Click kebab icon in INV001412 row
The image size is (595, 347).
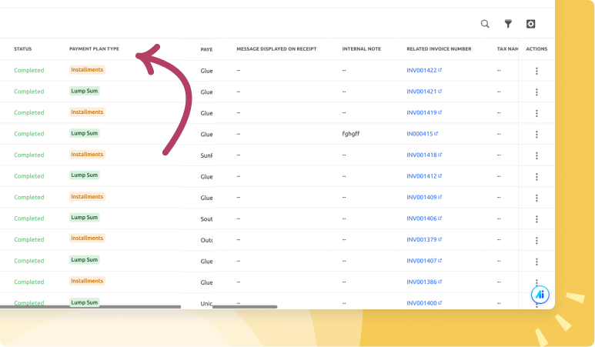tap(537, 176)
